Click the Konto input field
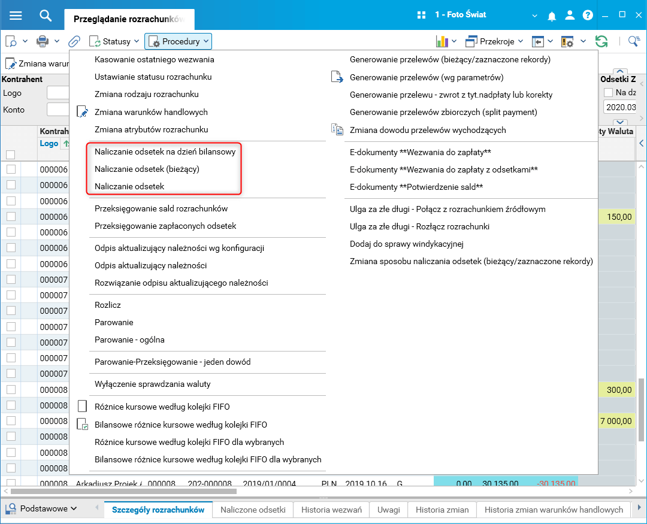 click(x=58, y=110)
